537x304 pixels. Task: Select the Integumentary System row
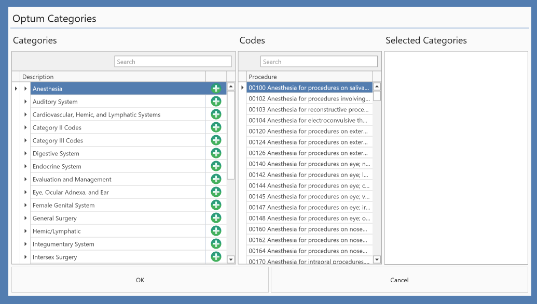118,244
